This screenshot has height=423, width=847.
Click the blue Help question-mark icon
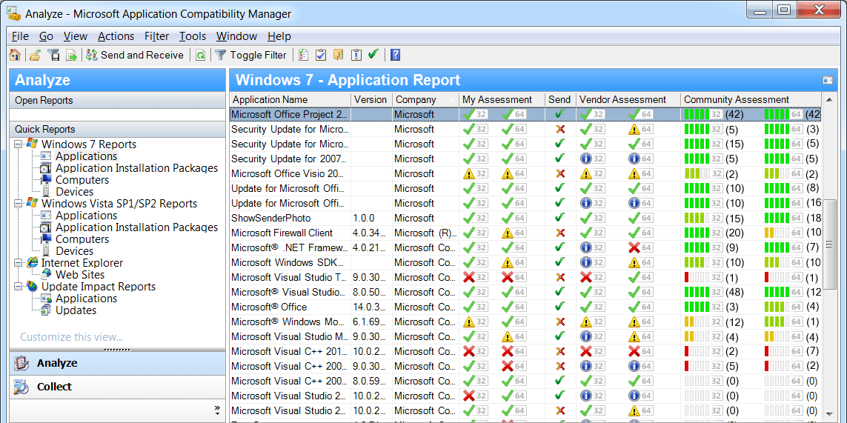point(396,55)
